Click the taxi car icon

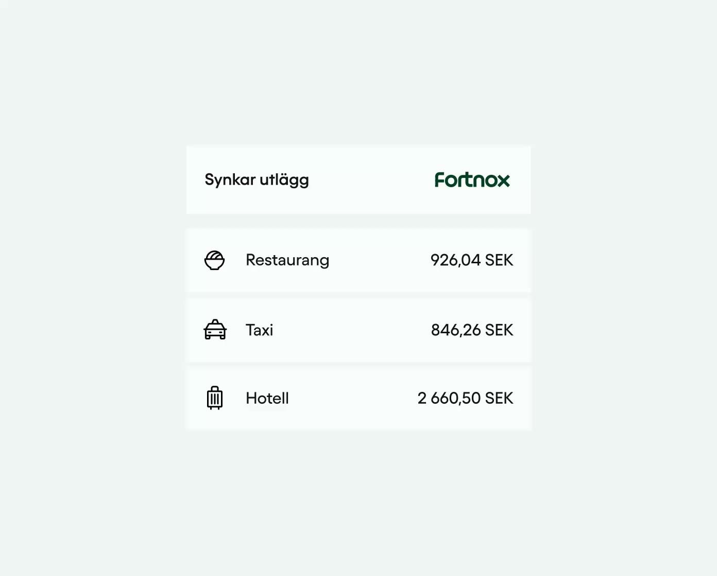(x=215, y=330)
